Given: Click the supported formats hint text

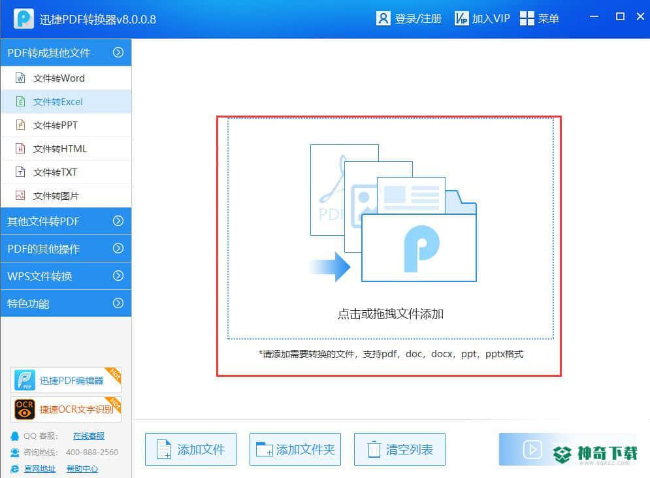Looking at the screenshot, I should click(x=391, y=354).
